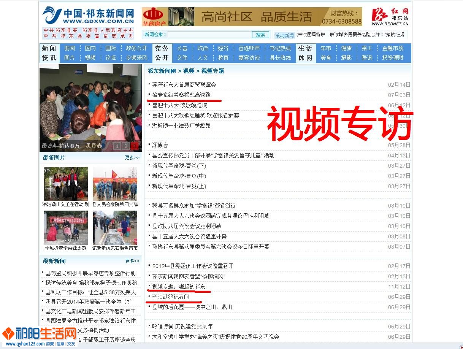
Task: Open 新现代革命戏-曹炎(下) link
Action: click(x=179, y=166)
